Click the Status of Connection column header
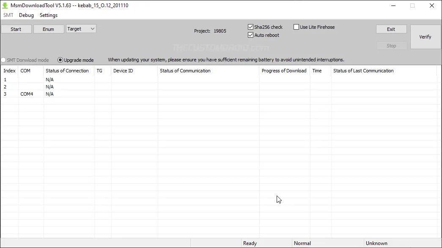The image size is (442, 248). point(68,71)
